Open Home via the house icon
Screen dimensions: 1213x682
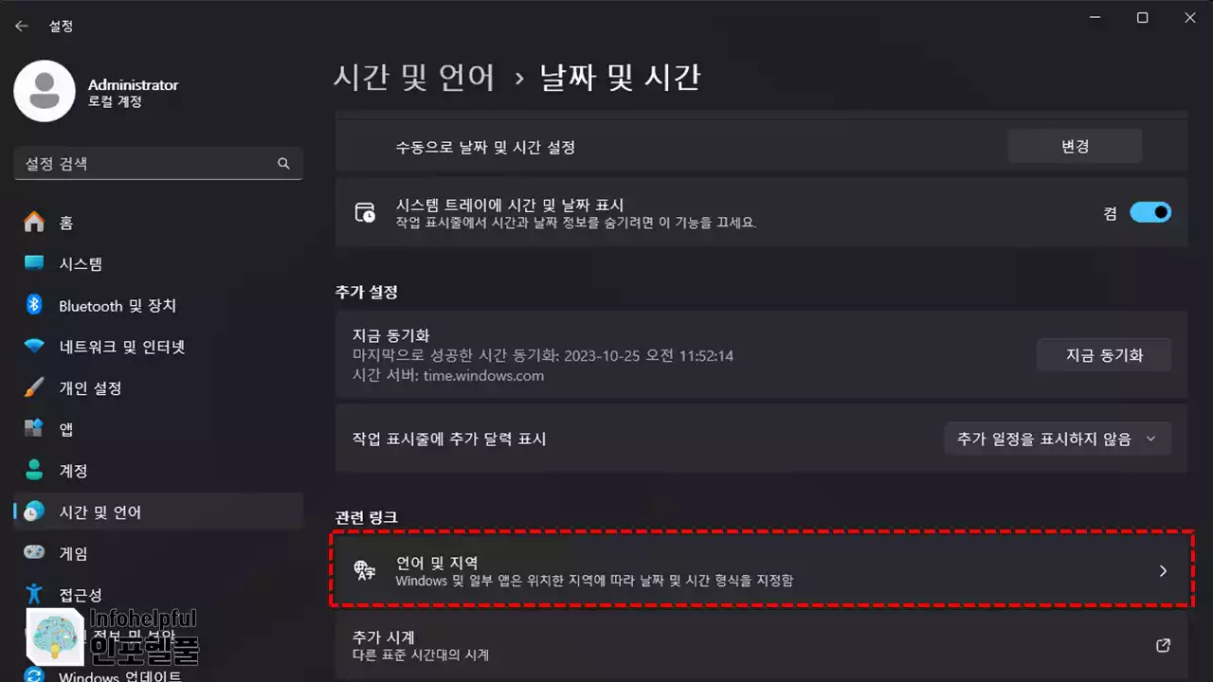(34, 223)
